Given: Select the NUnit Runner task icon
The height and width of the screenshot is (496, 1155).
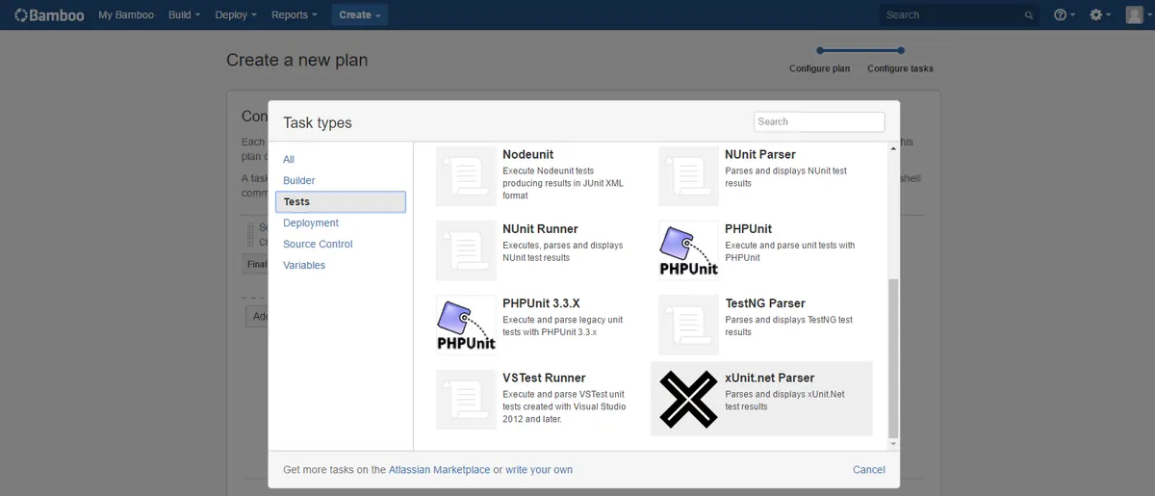Looking at the screenshot, I should (466, 250).
